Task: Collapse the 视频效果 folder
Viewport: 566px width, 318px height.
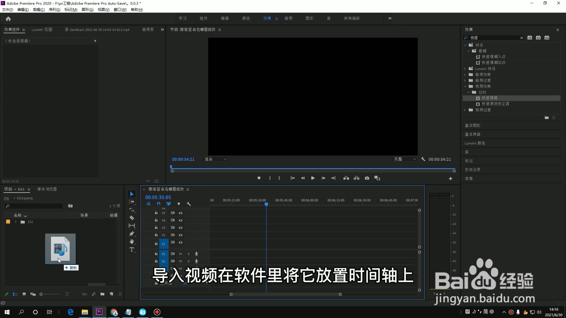Action: tap(466, 86)
